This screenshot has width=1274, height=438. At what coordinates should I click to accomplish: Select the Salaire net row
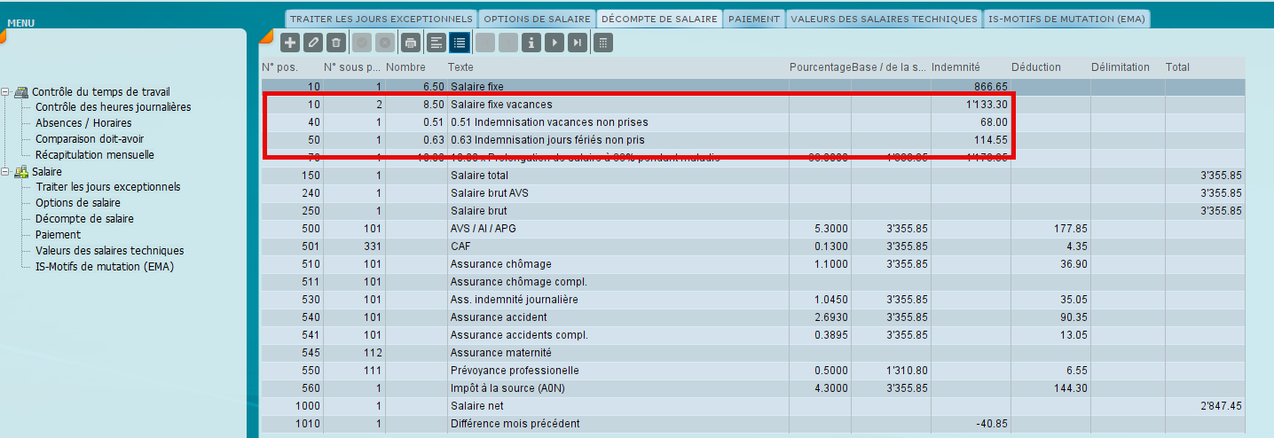752,406
